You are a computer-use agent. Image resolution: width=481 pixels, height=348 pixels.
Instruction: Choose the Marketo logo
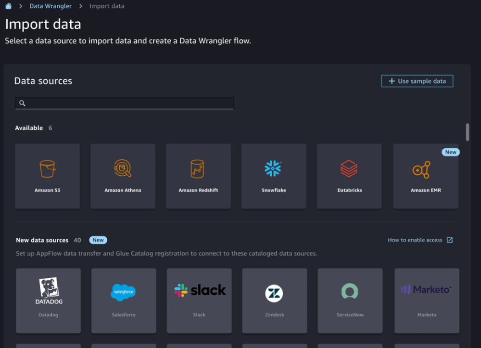pos(426,289)
